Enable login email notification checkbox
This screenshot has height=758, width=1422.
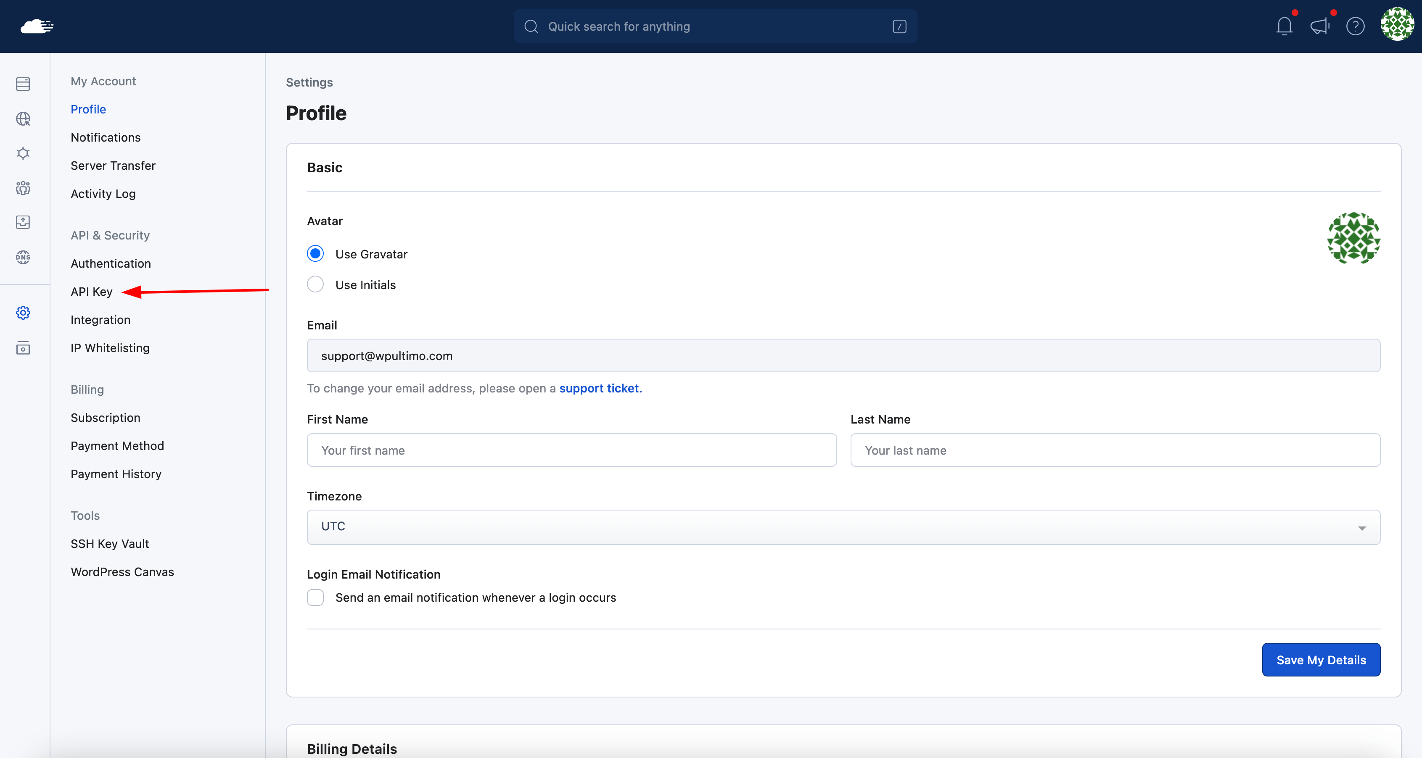[x=315, y=597]
